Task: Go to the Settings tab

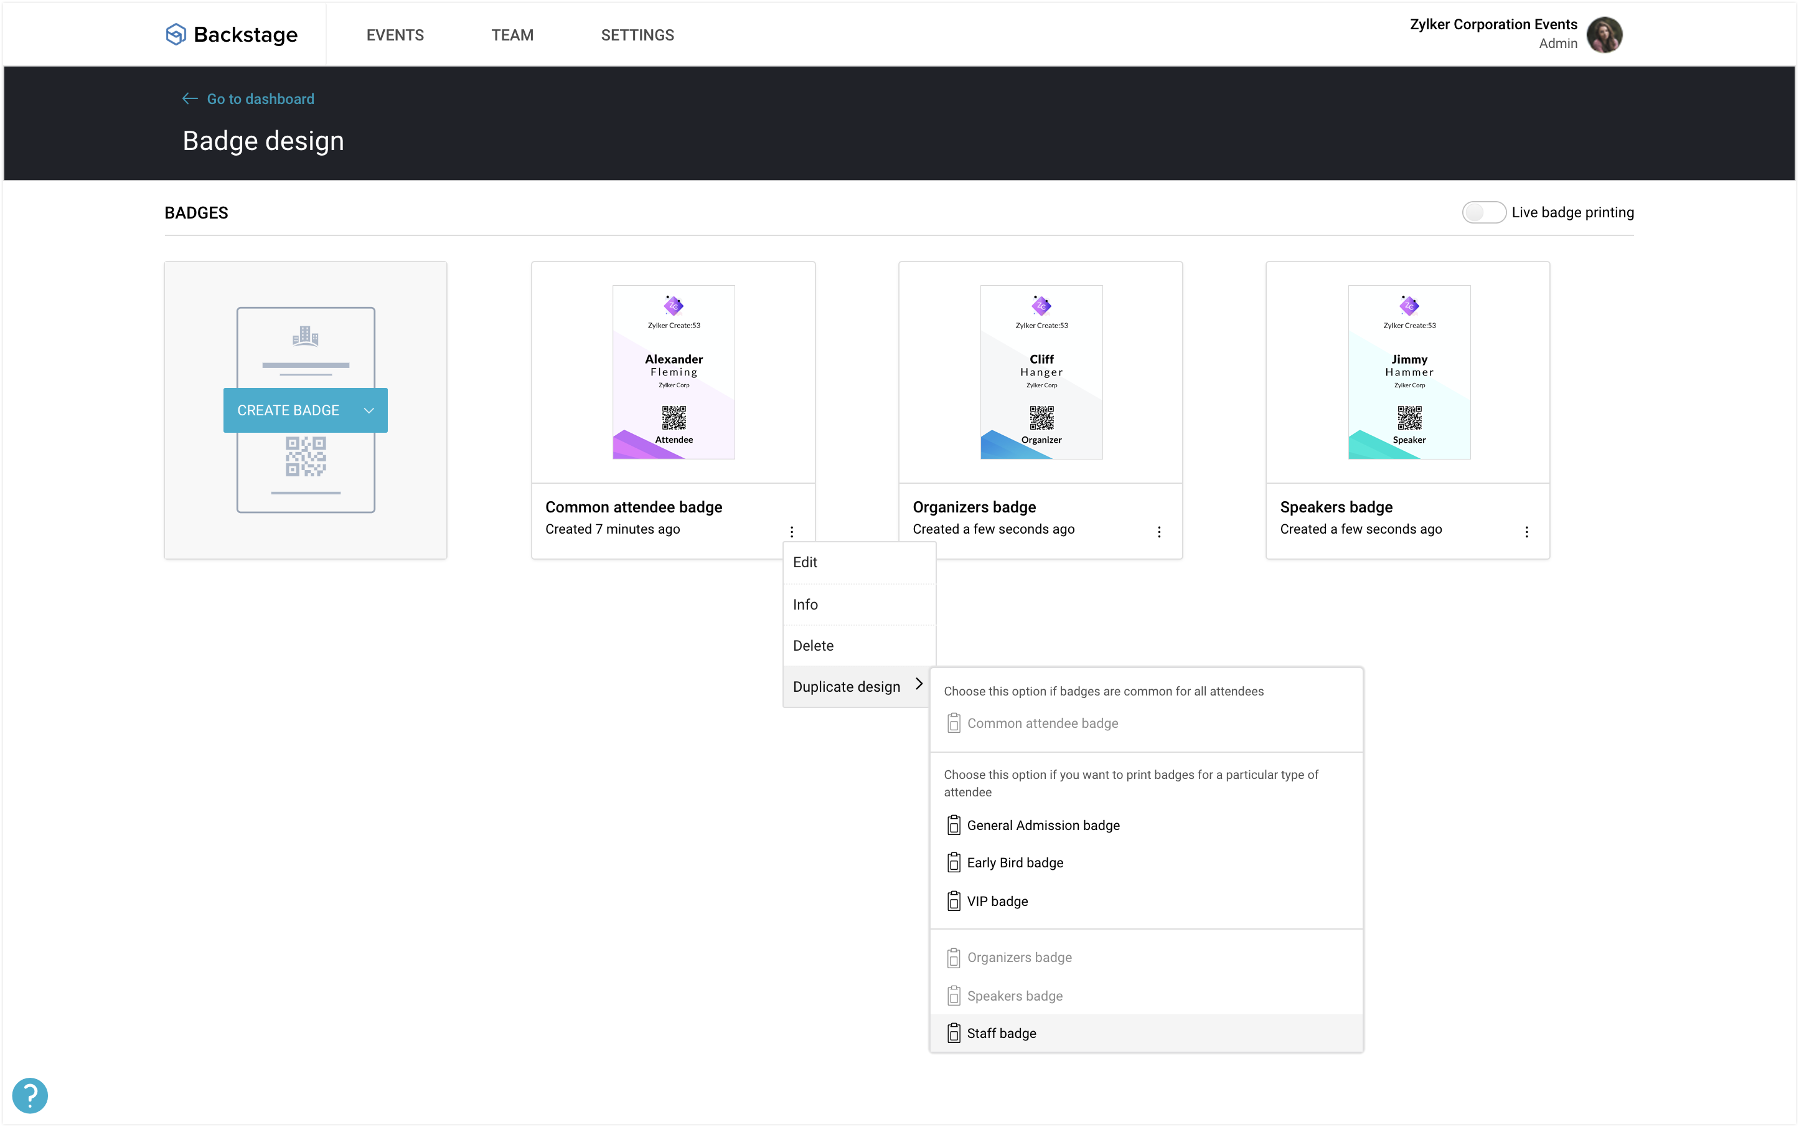Action: pyautogui.click(x=637, y=35)
